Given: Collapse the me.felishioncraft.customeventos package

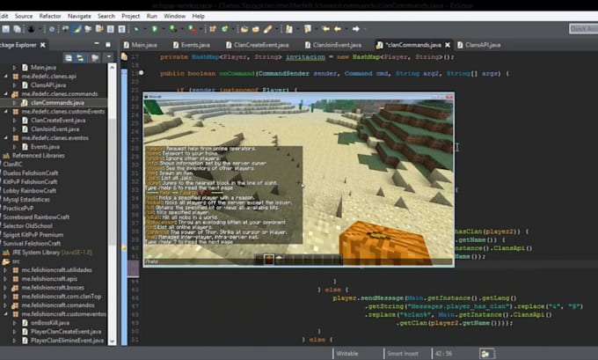Looking at the screenshot, I should (5, 314).
